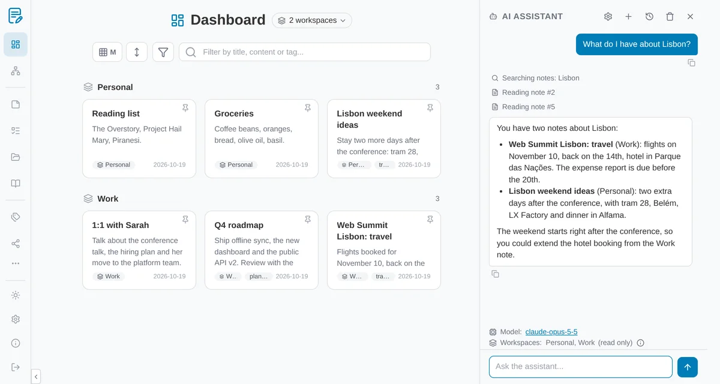Pin the Groceries note
This screenshot has width=720, height=384.
308,108
